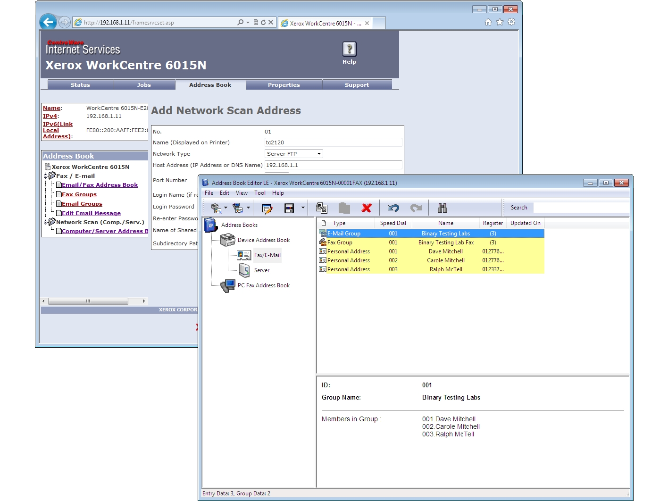Click the browser forward arrow button
The width and height of the screenshot is (668, 501).
click(65, 22)
